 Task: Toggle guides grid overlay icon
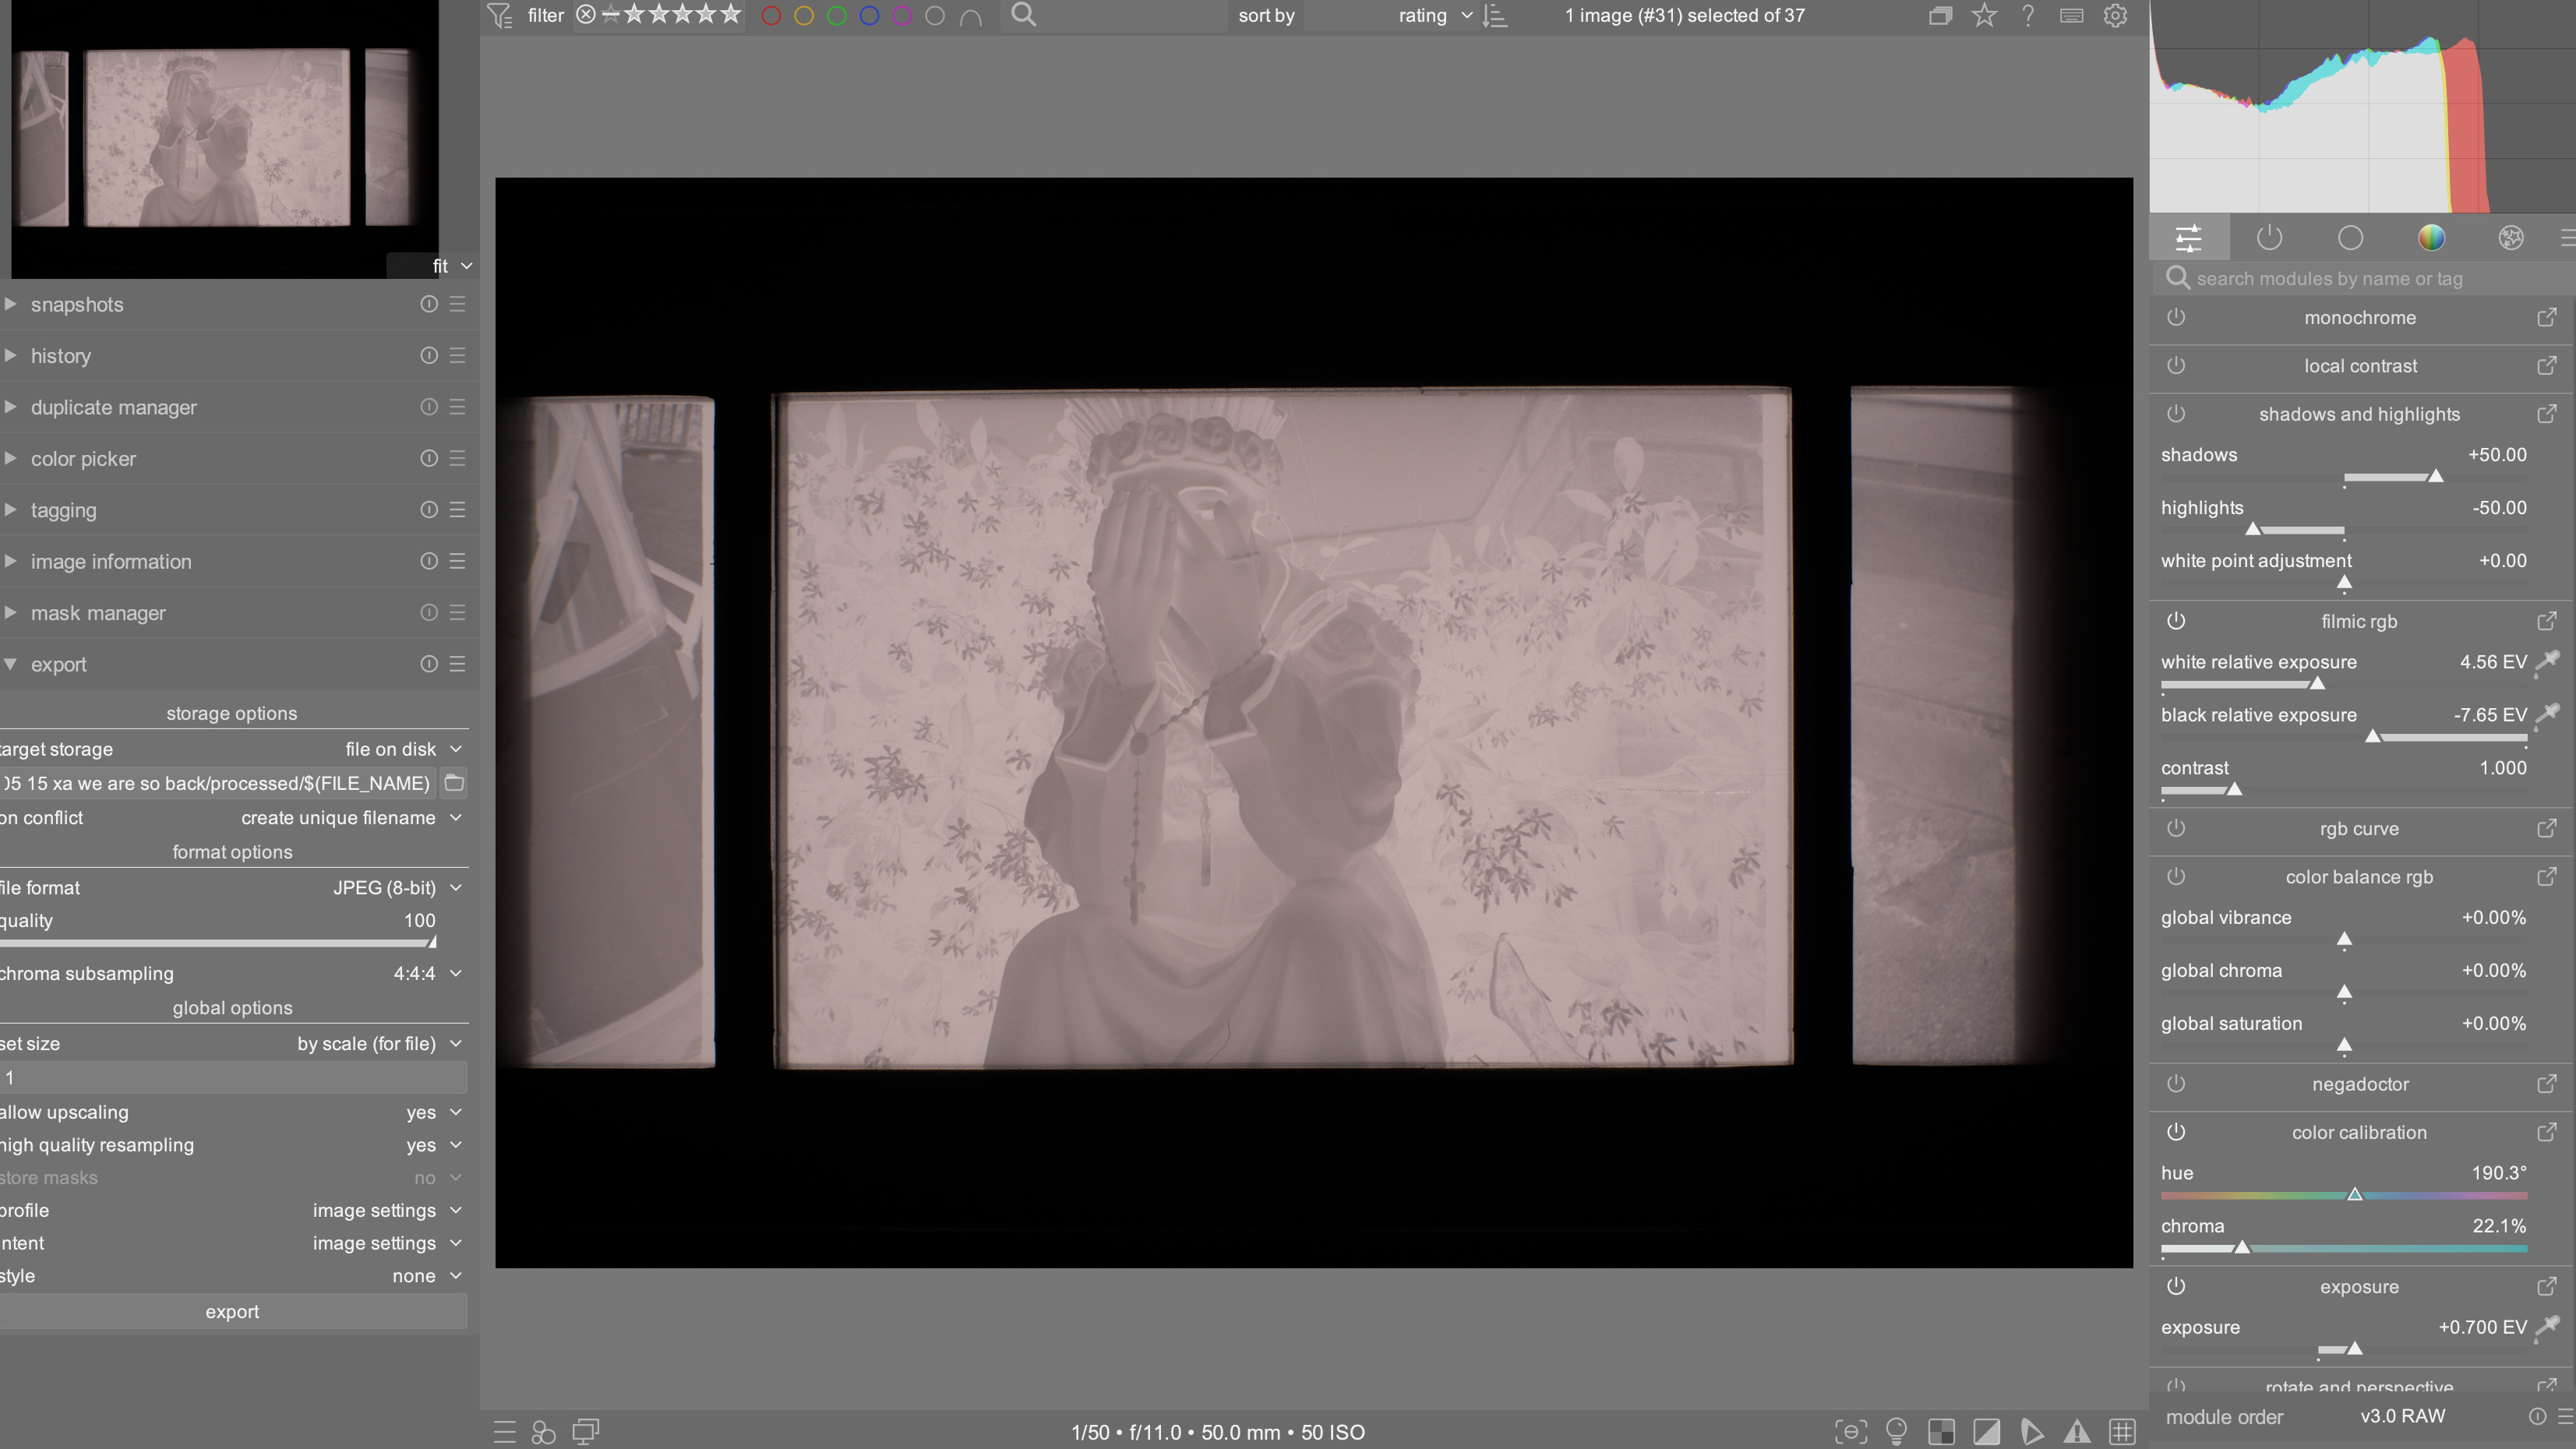(x=2122, y=1431)
